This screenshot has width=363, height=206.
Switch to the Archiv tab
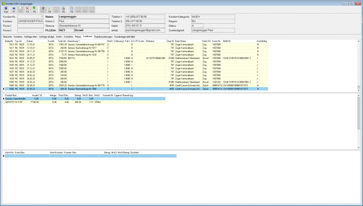pos(59,37)
